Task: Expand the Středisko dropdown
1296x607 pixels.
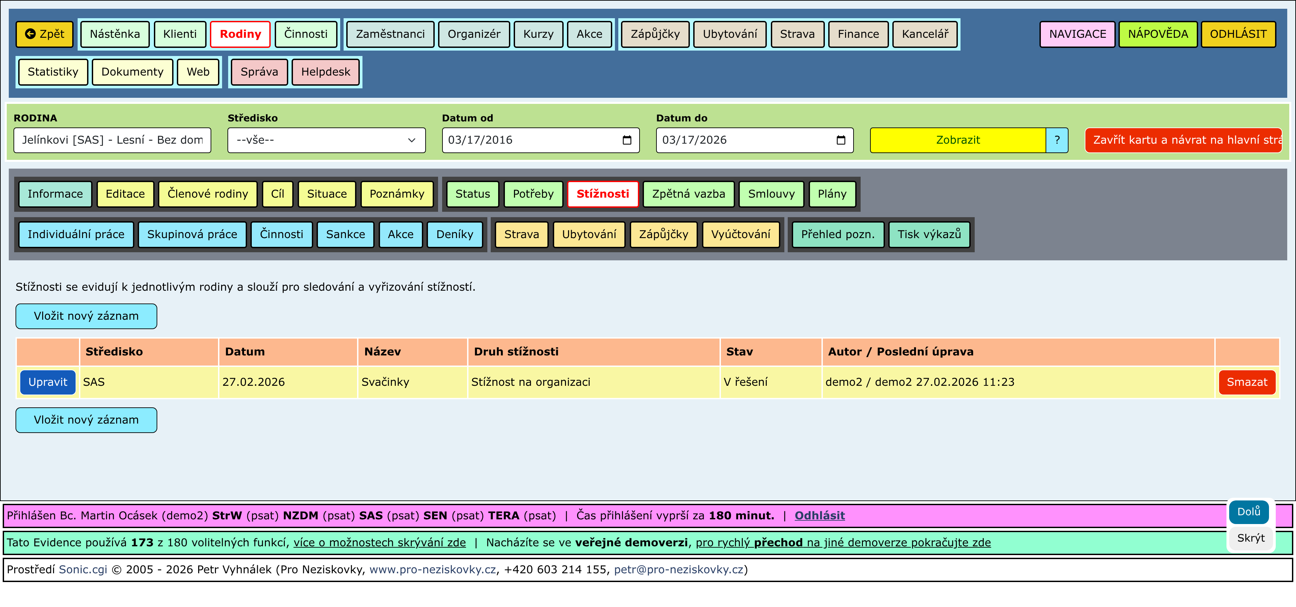Action: click(x=326, y=140)
